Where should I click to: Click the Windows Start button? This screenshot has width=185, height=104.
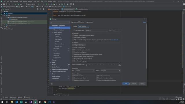2,102
